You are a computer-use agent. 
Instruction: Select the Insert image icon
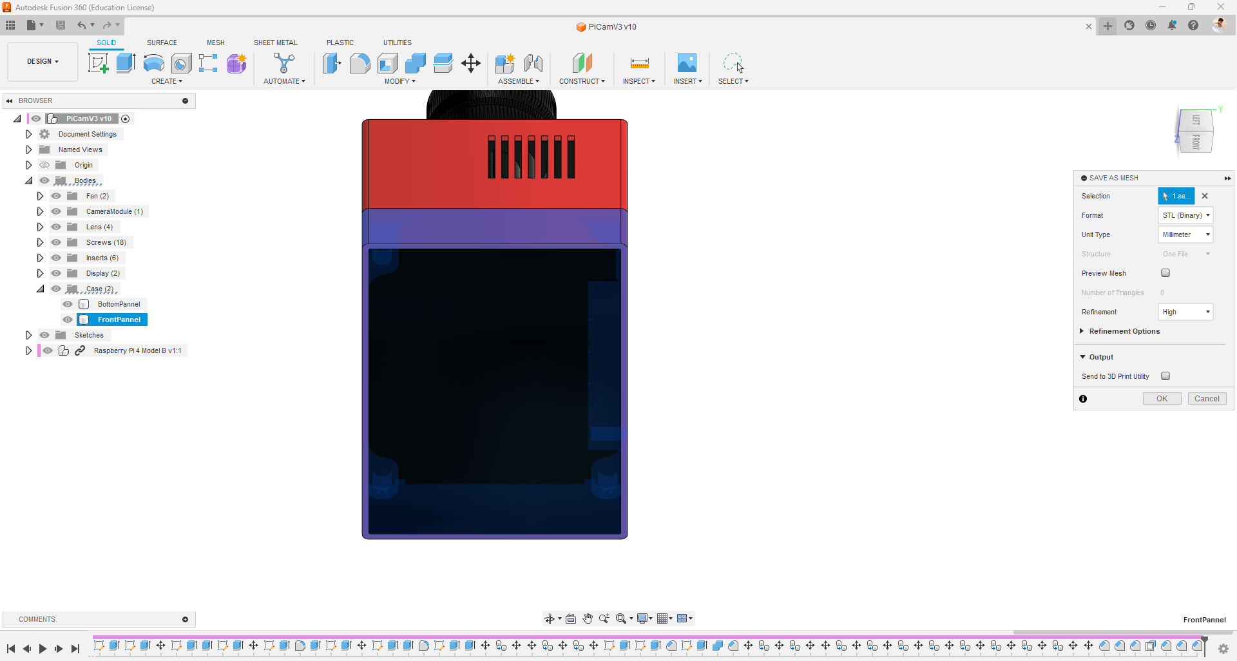pyautogui.click(x=687, y=63)
